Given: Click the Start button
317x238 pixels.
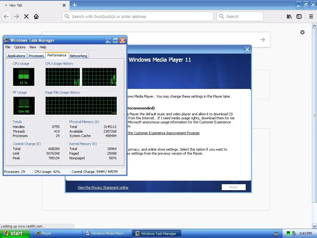Looking at the screenshot, I should point(15,233).
